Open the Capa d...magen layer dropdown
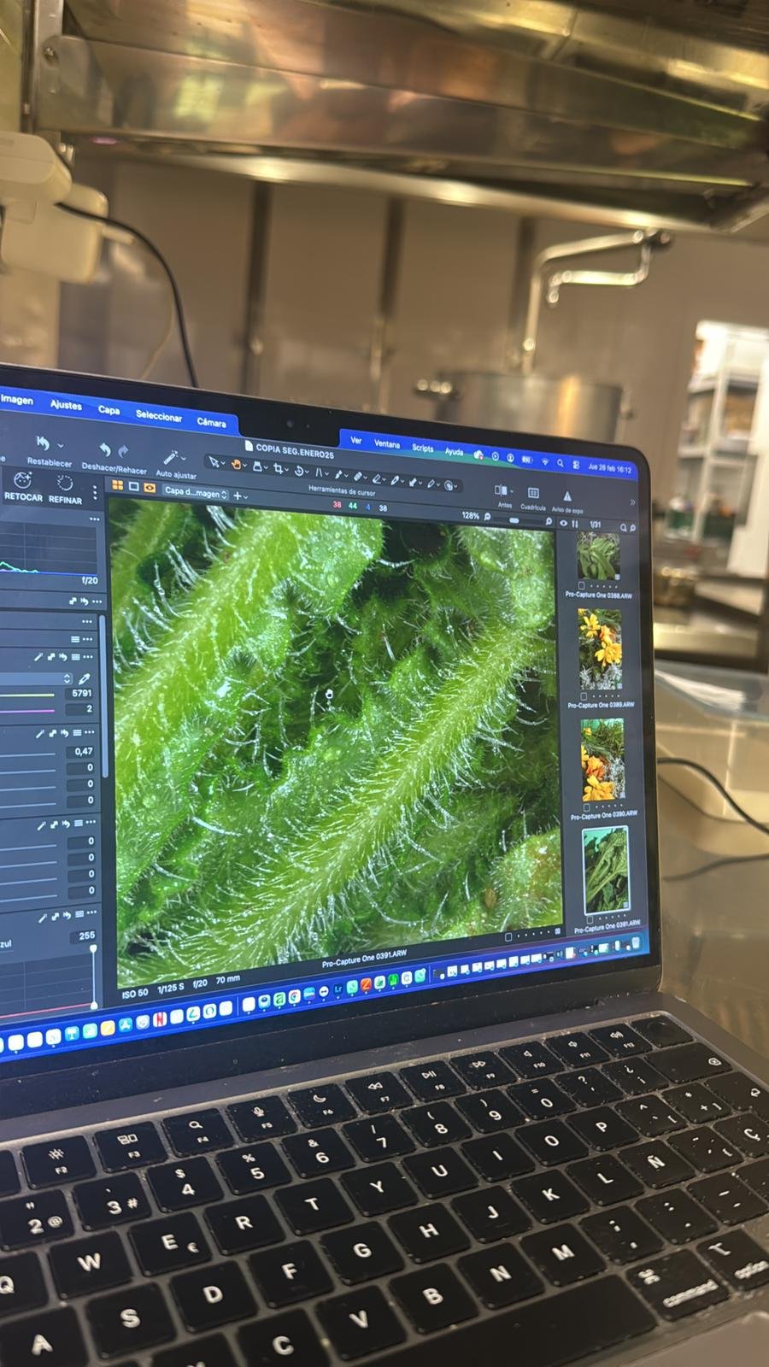The width and height of the screenshot is (769, 1367). (x=197, y=493)
